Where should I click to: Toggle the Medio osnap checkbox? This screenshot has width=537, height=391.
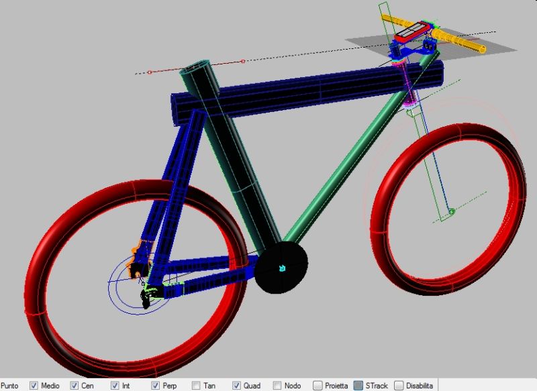coord(34,385)
